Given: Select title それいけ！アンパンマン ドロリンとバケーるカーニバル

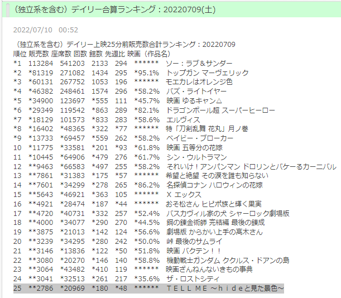Looking at the screenshot, I should (251, 167).
